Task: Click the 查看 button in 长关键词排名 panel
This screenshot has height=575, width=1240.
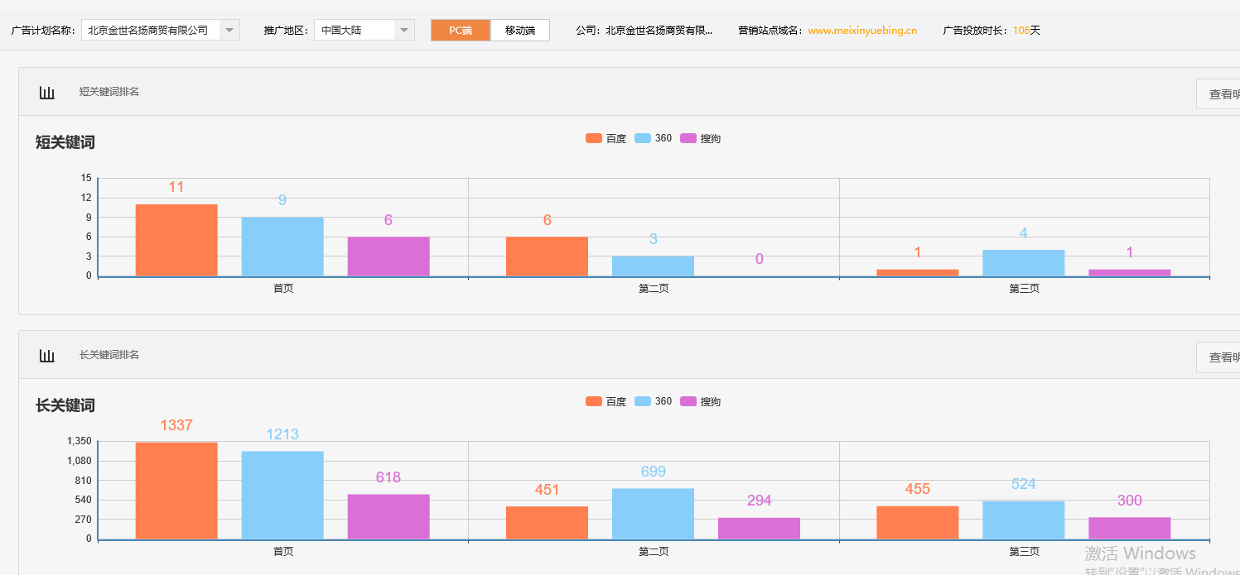Action: pyautogui.click(x=1218, y=357)
